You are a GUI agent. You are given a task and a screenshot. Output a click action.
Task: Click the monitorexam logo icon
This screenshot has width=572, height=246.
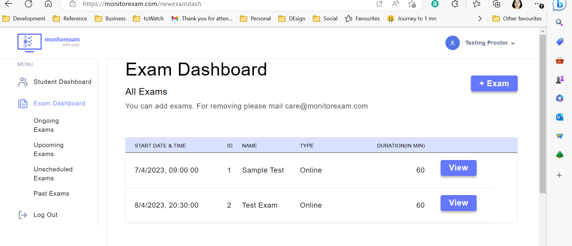(x=29, y=43)
